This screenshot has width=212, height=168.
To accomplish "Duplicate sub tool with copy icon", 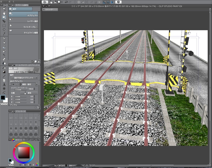I will coord(36,62).
